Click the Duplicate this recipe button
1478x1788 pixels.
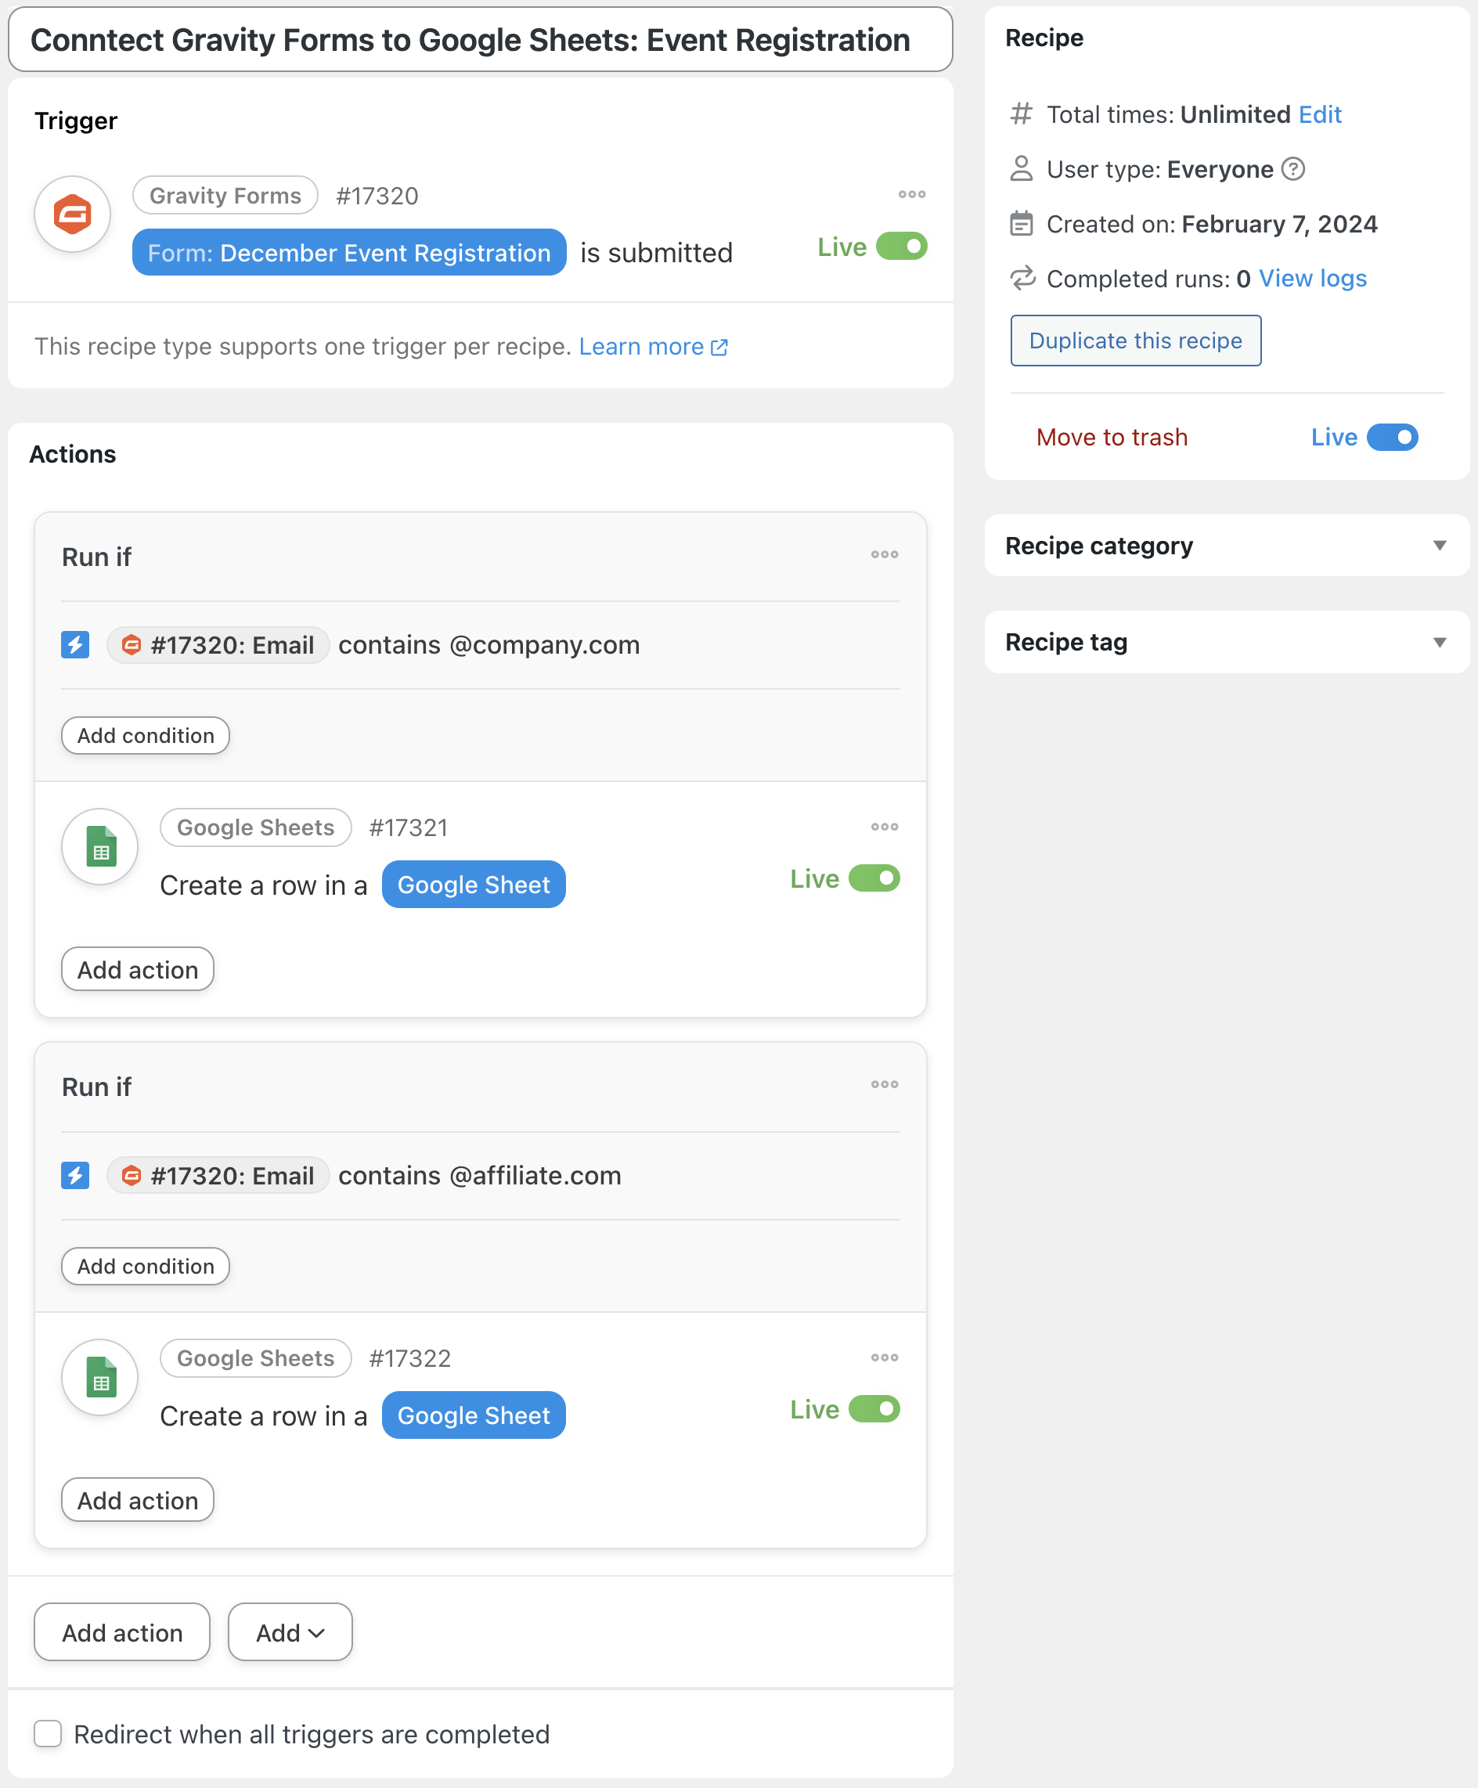tap(1135, 341)
